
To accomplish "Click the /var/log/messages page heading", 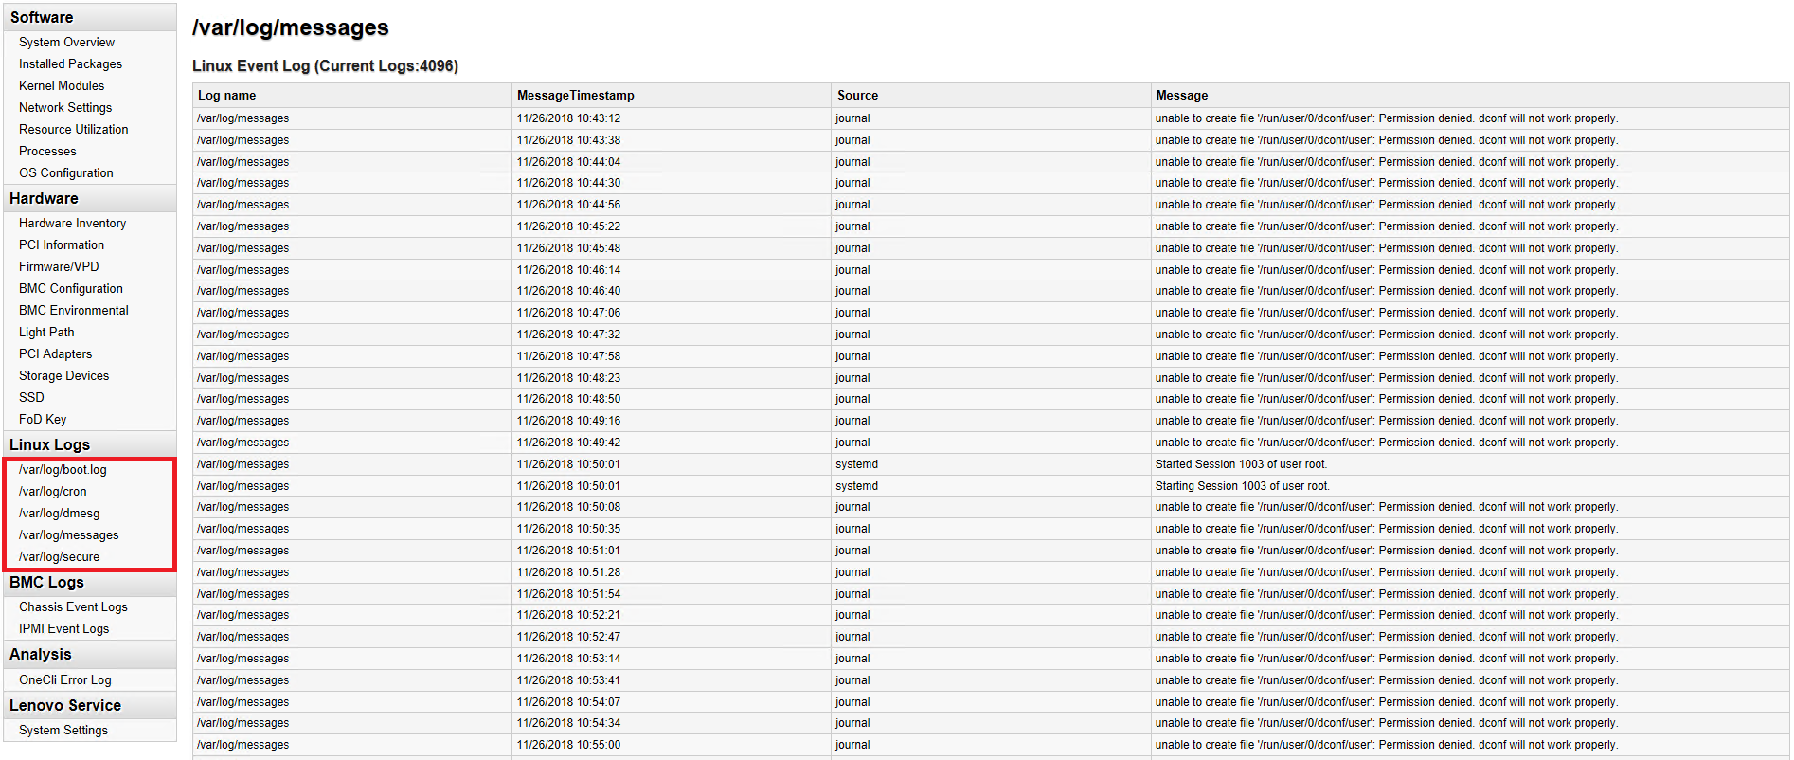I will click(x=290, y=27).
